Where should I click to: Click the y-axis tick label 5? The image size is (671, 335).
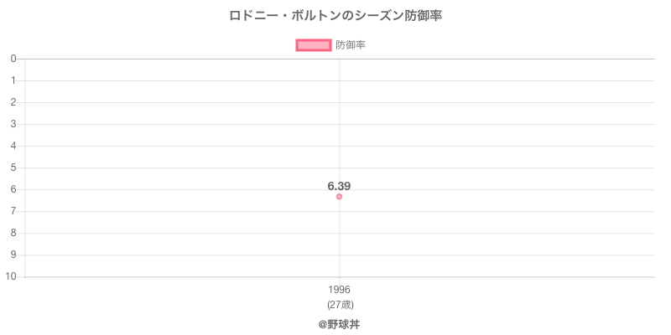[x=13, y=167]
